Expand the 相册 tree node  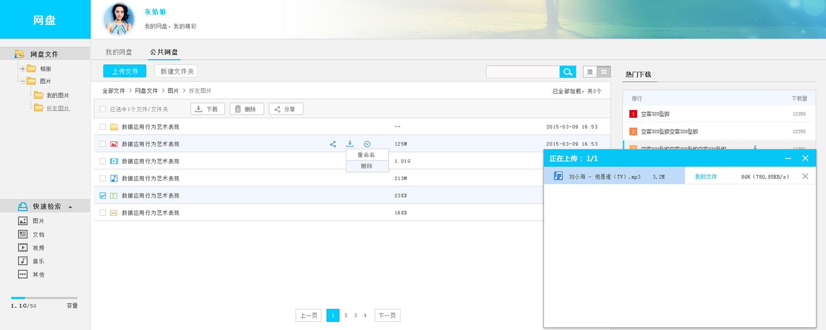click(x=23, y=69)
